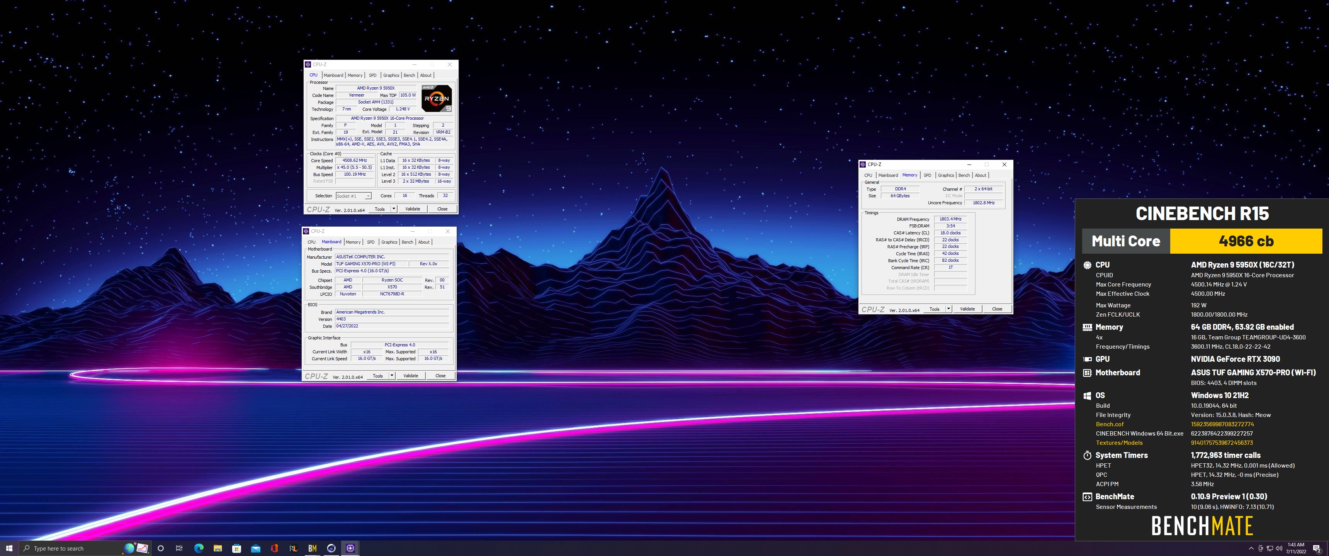Click the 4966 cb score in BenchMate
Screen dimensions: 1329x556
[1246, 241]
